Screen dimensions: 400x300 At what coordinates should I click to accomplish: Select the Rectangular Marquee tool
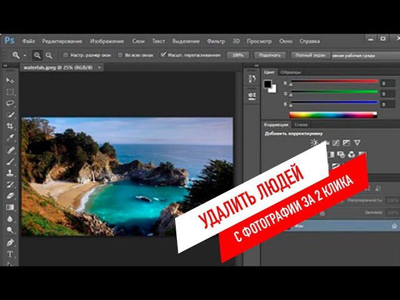tap(10, 92)
